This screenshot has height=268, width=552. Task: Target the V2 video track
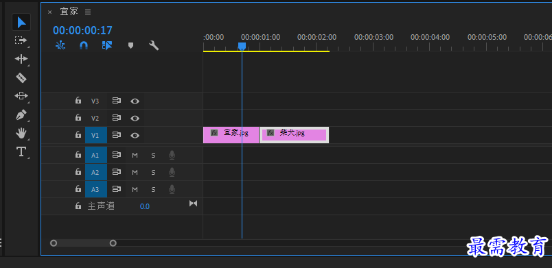(95, 119)
